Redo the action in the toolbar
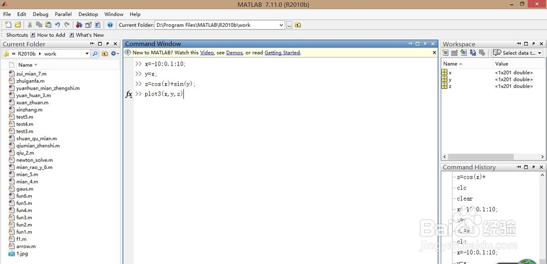The image size is (547, 264). (x=67, y=25)
